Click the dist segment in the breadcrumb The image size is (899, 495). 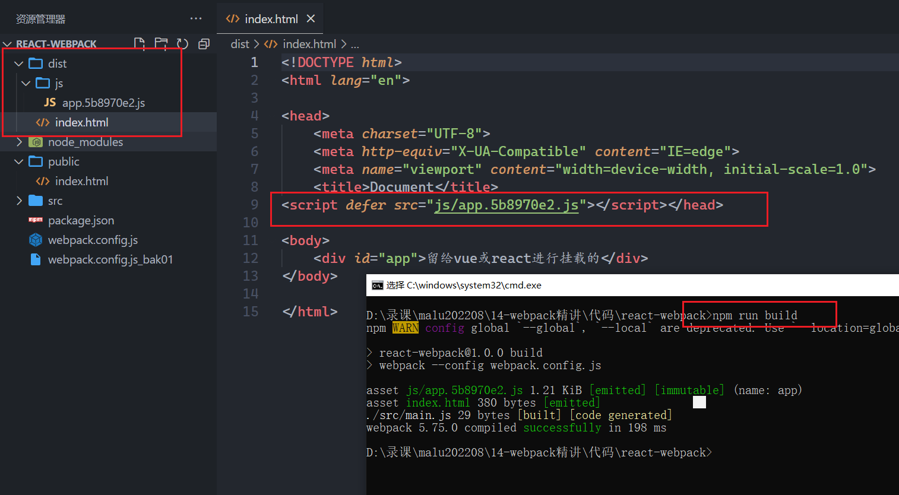tap(240, 44)
